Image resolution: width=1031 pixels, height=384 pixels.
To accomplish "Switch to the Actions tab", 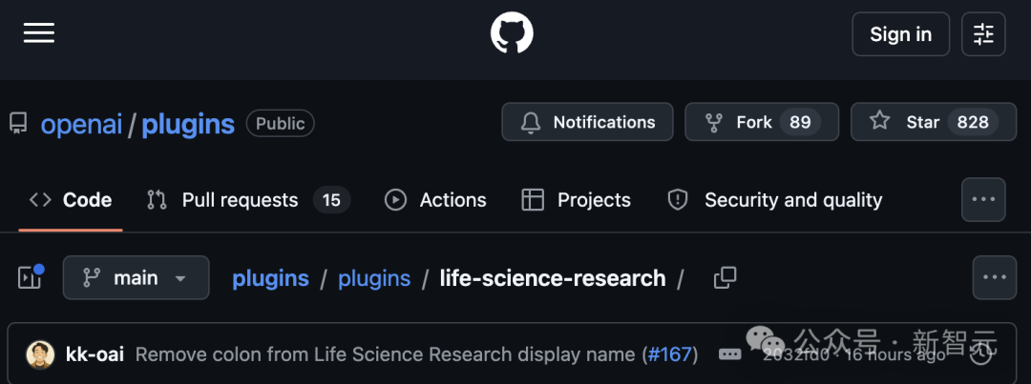I will (x=435, y=200).
